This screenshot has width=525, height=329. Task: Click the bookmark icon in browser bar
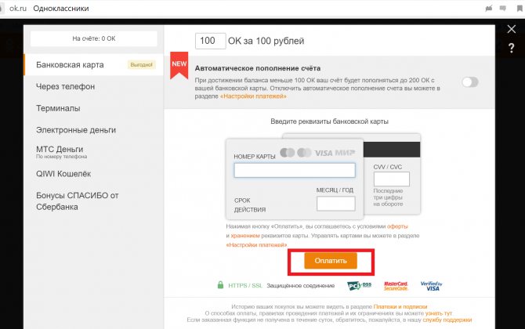click(x=520, y=9)
